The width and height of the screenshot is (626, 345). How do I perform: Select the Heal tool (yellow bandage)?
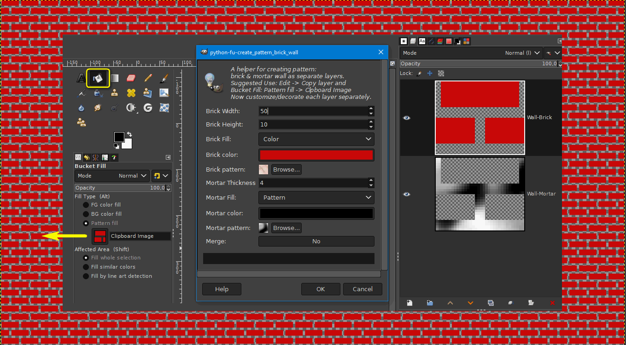click(x=131, y=93)
